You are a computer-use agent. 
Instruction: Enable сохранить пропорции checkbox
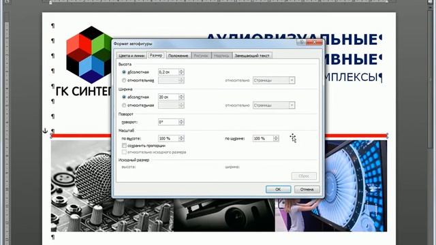124,145
